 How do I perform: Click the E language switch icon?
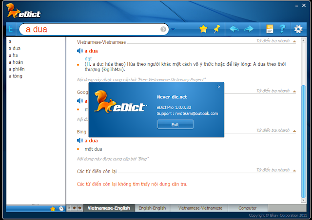tap(11, 29)
